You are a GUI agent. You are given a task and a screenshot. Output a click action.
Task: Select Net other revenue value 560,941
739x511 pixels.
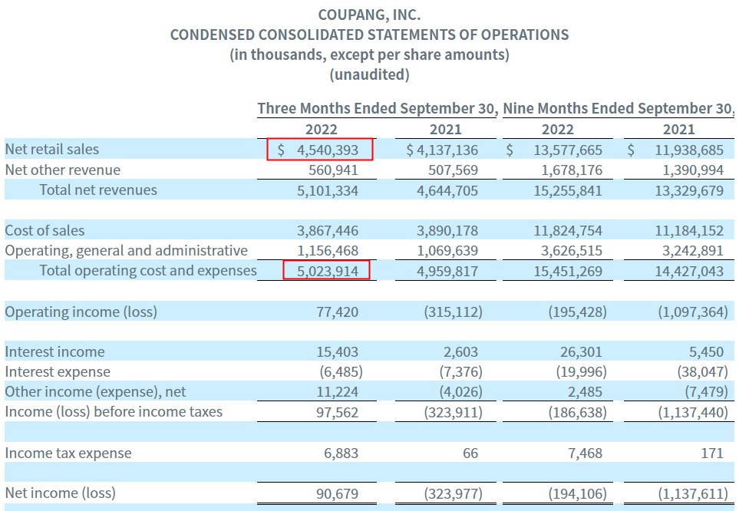point(333,170)
